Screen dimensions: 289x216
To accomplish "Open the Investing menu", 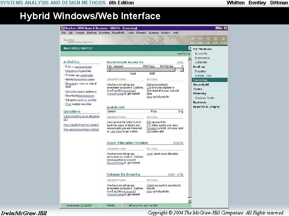I will [x=104, y=33].
